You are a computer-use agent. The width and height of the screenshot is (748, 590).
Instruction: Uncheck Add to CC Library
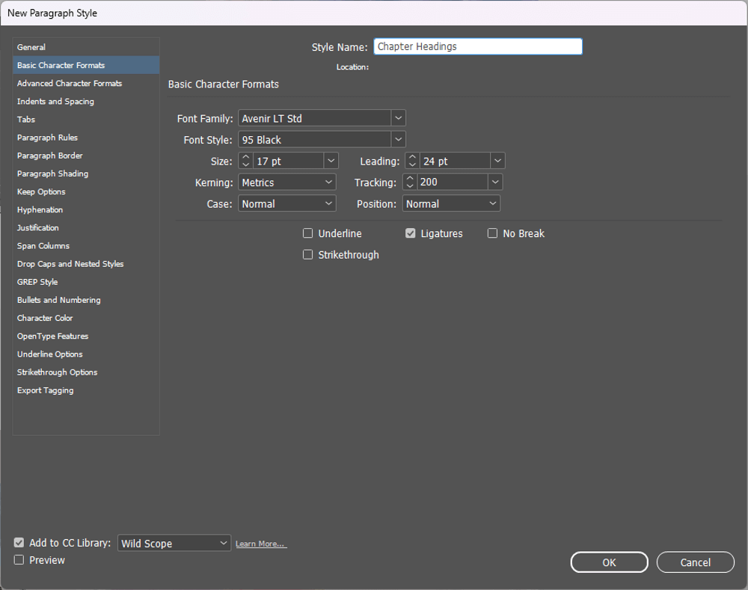[19, 543]
